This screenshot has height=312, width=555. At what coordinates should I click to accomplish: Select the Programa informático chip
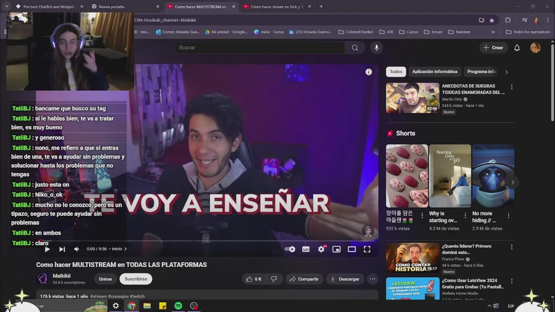[482, 72]
